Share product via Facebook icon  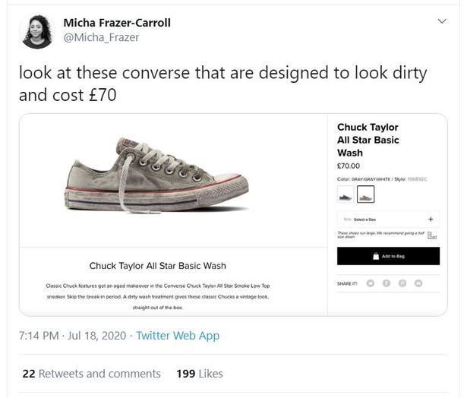coord(387,283)
